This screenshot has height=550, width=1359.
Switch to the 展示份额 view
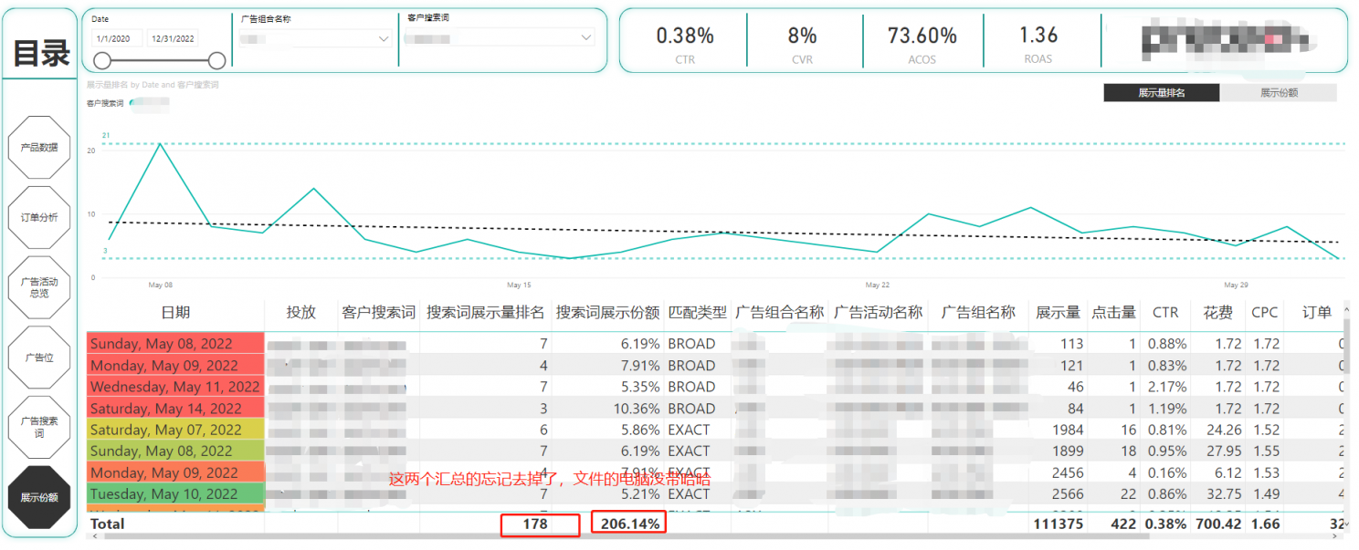pos(1280,92)
